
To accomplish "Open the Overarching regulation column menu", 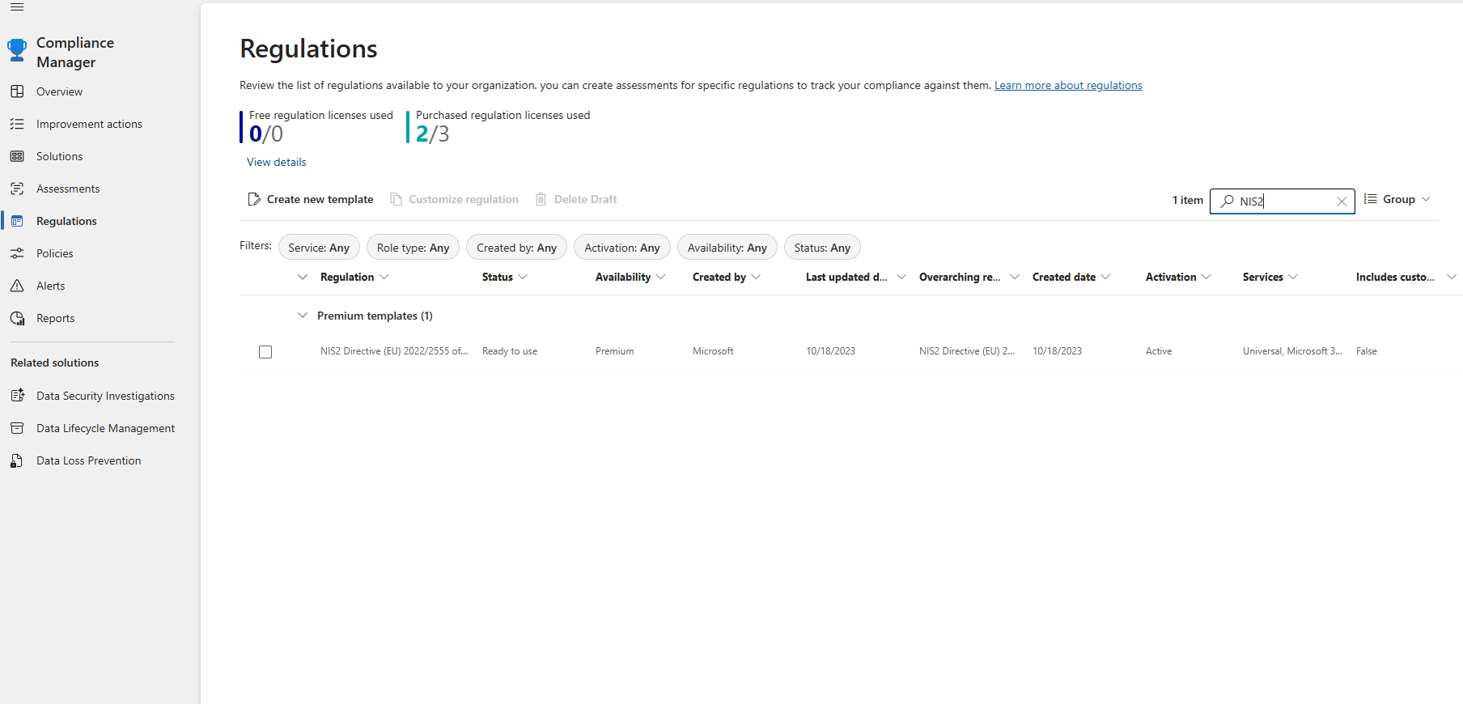I will tap(1015, 277).
